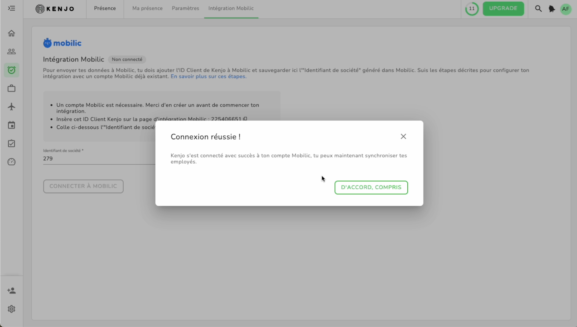Open the People directory sidebar icon

(12, 51)
